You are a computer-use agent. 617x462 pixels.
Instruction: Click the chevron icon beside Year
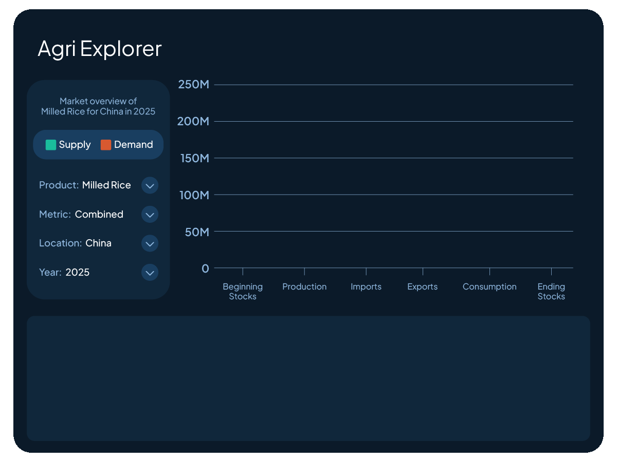[150, 273]
